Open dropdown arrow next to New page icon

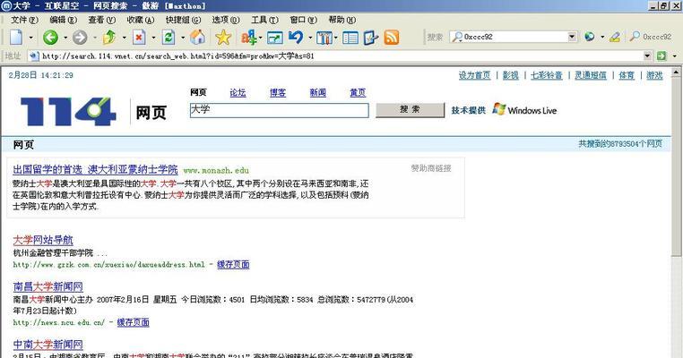[30, 38]
